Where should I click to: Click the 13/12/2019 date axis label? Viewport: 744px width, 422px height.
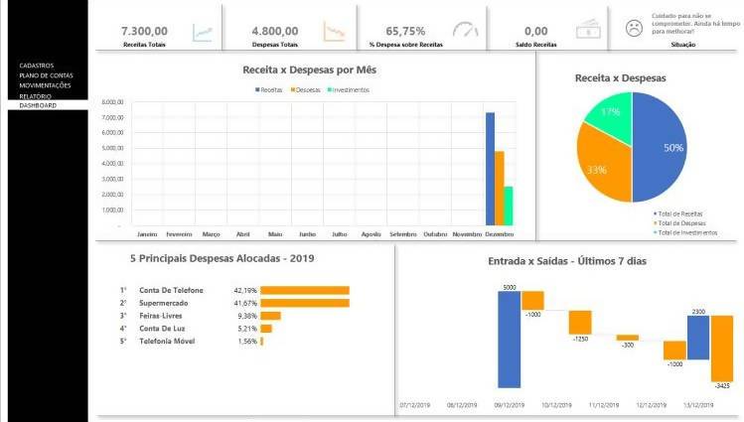point(698,405)
